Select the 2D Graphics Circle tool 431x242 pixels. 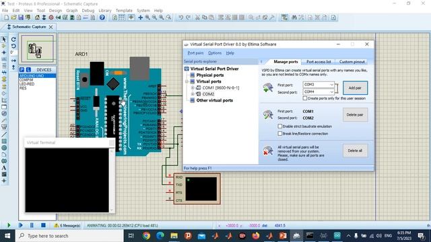coord(4,148)
